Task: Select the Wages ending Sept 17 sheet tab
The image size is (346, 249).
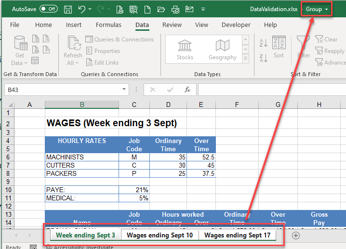Action: point(237,236)
